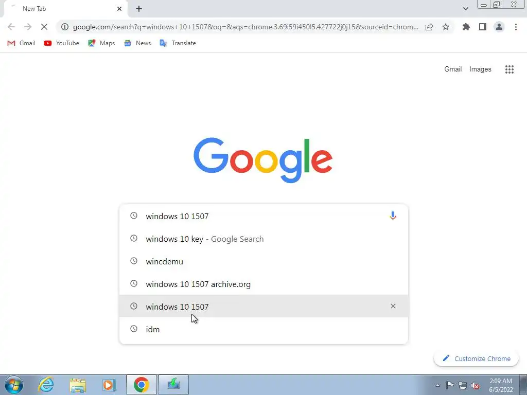Viewport: 527px width, 395px height.
Task: Open the YouTube bookmark
Action: 62,43
